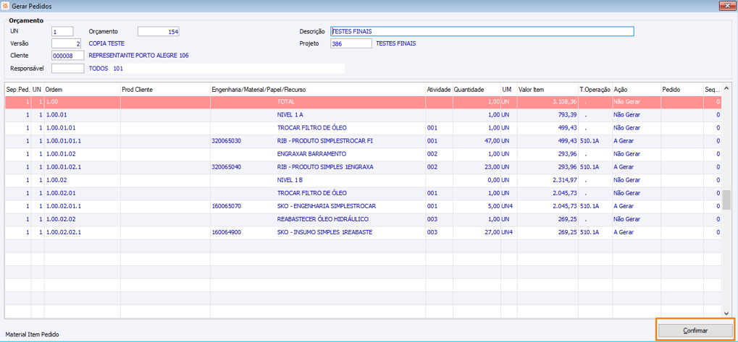The image size is (738, 342).
Task: Click RIB - PRODUTO SIMPLES 1ENGRAXA cell
Action: point(325,167)
